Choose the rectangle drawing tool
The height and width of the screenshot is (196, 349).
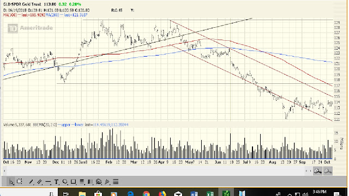coord(73,182)
